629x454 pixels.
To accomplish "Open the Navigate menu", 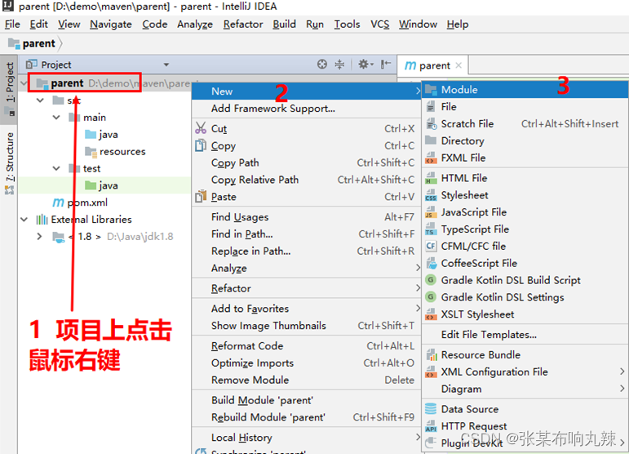I will [x=111, y=24].
